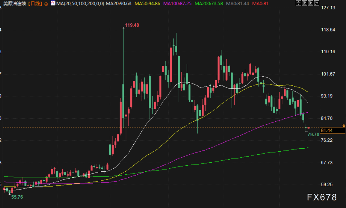Click the gray MA0:81.44 value
Screen dimensions: 346x208
pos(238,4)
